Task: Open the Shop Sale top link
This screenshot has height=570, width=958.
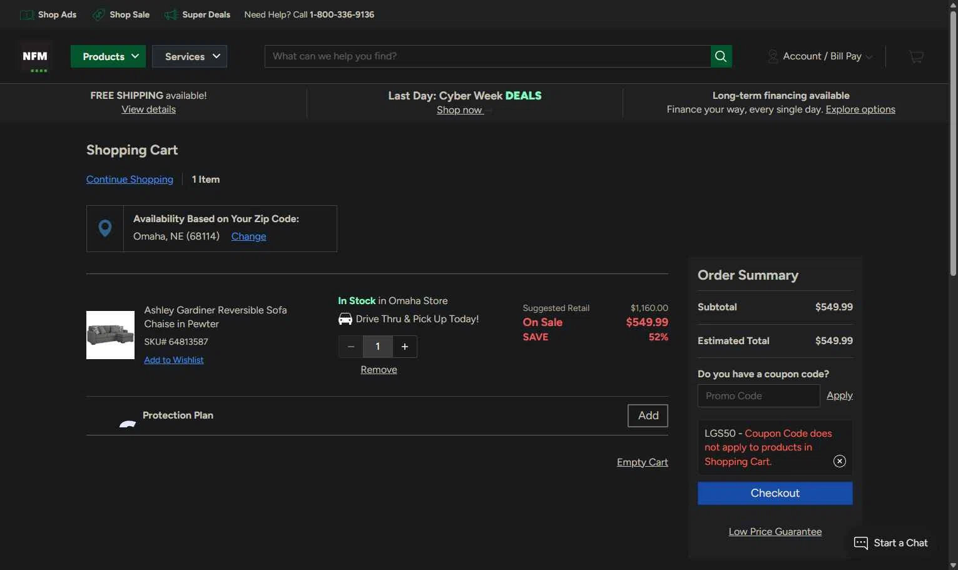Action: pos(121,14)
